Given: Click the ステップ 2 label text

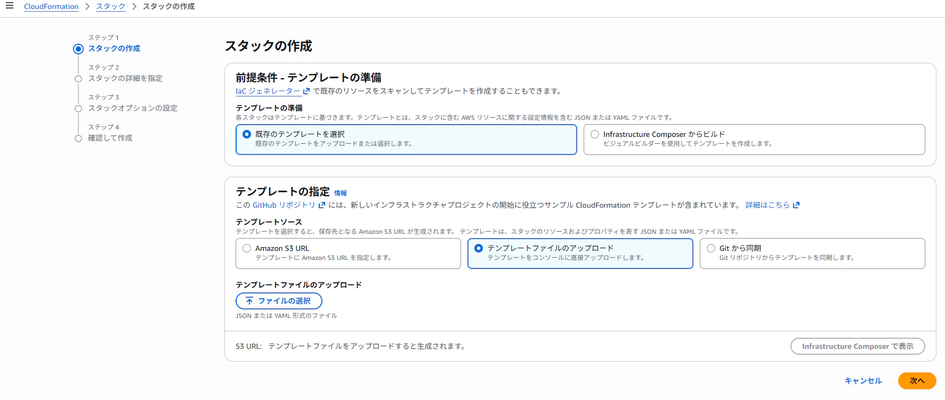Looking at the screenshot, I should click(x=103, y=68).
